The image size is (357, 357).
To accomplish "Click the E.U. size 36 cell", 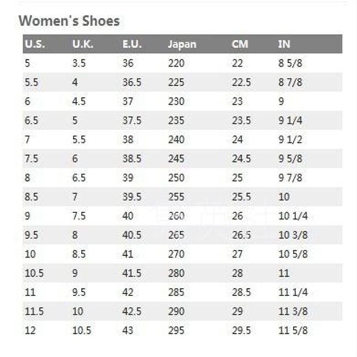I will tap(128, 63).
